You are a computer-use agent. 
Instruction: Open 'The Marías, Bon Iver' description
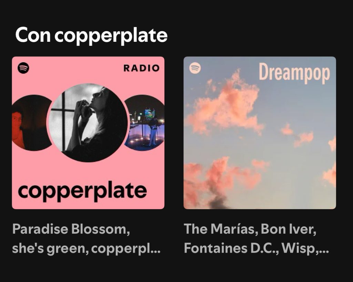point(256,239)
